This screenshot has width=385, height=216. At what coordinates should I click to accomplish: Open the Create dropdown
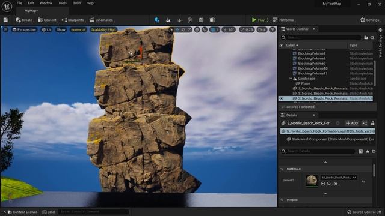(x=25, y=20)
